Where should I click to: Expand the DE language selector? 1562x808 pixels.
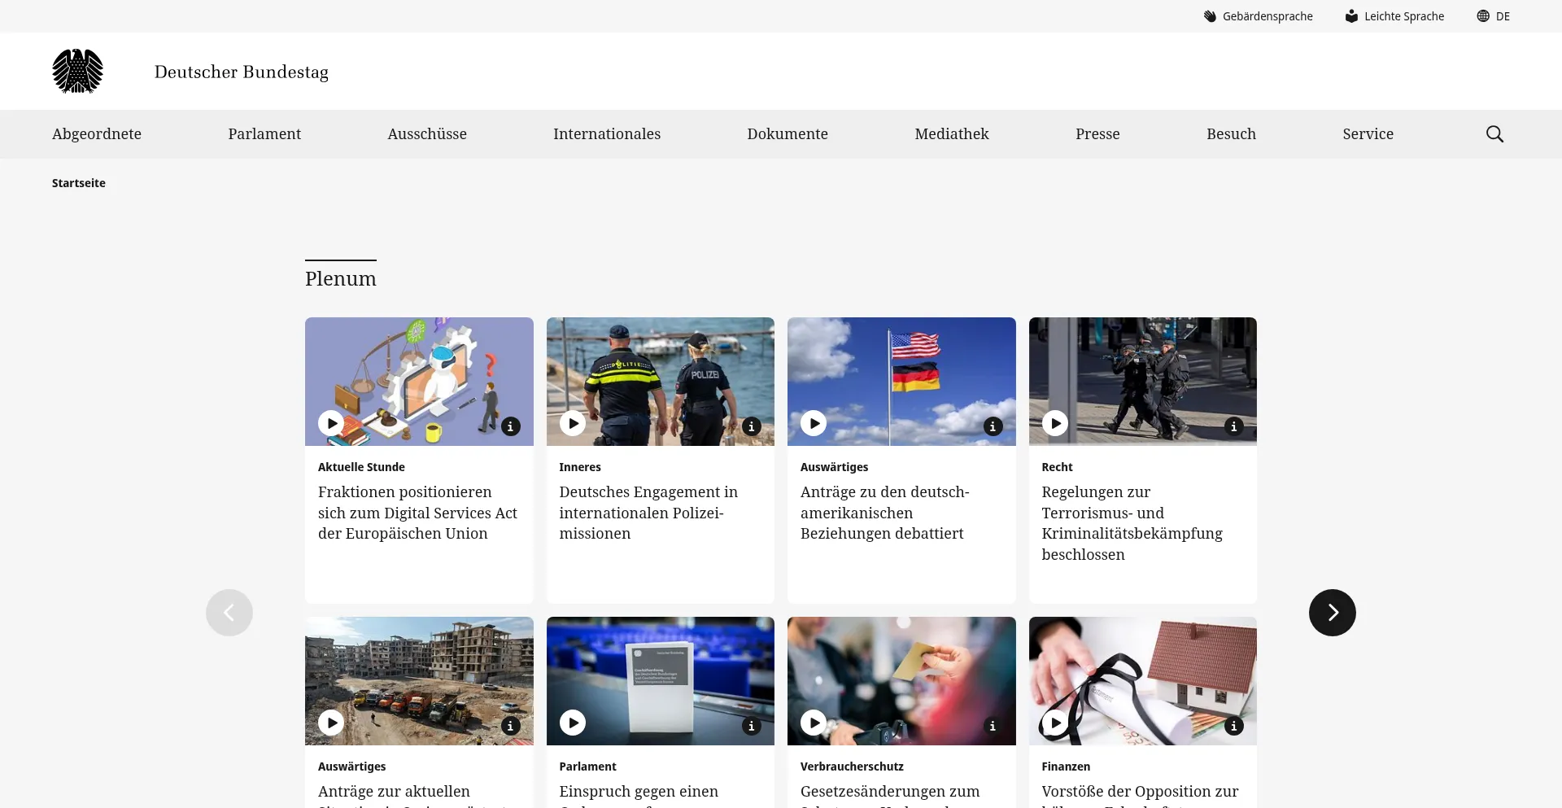1494,16
